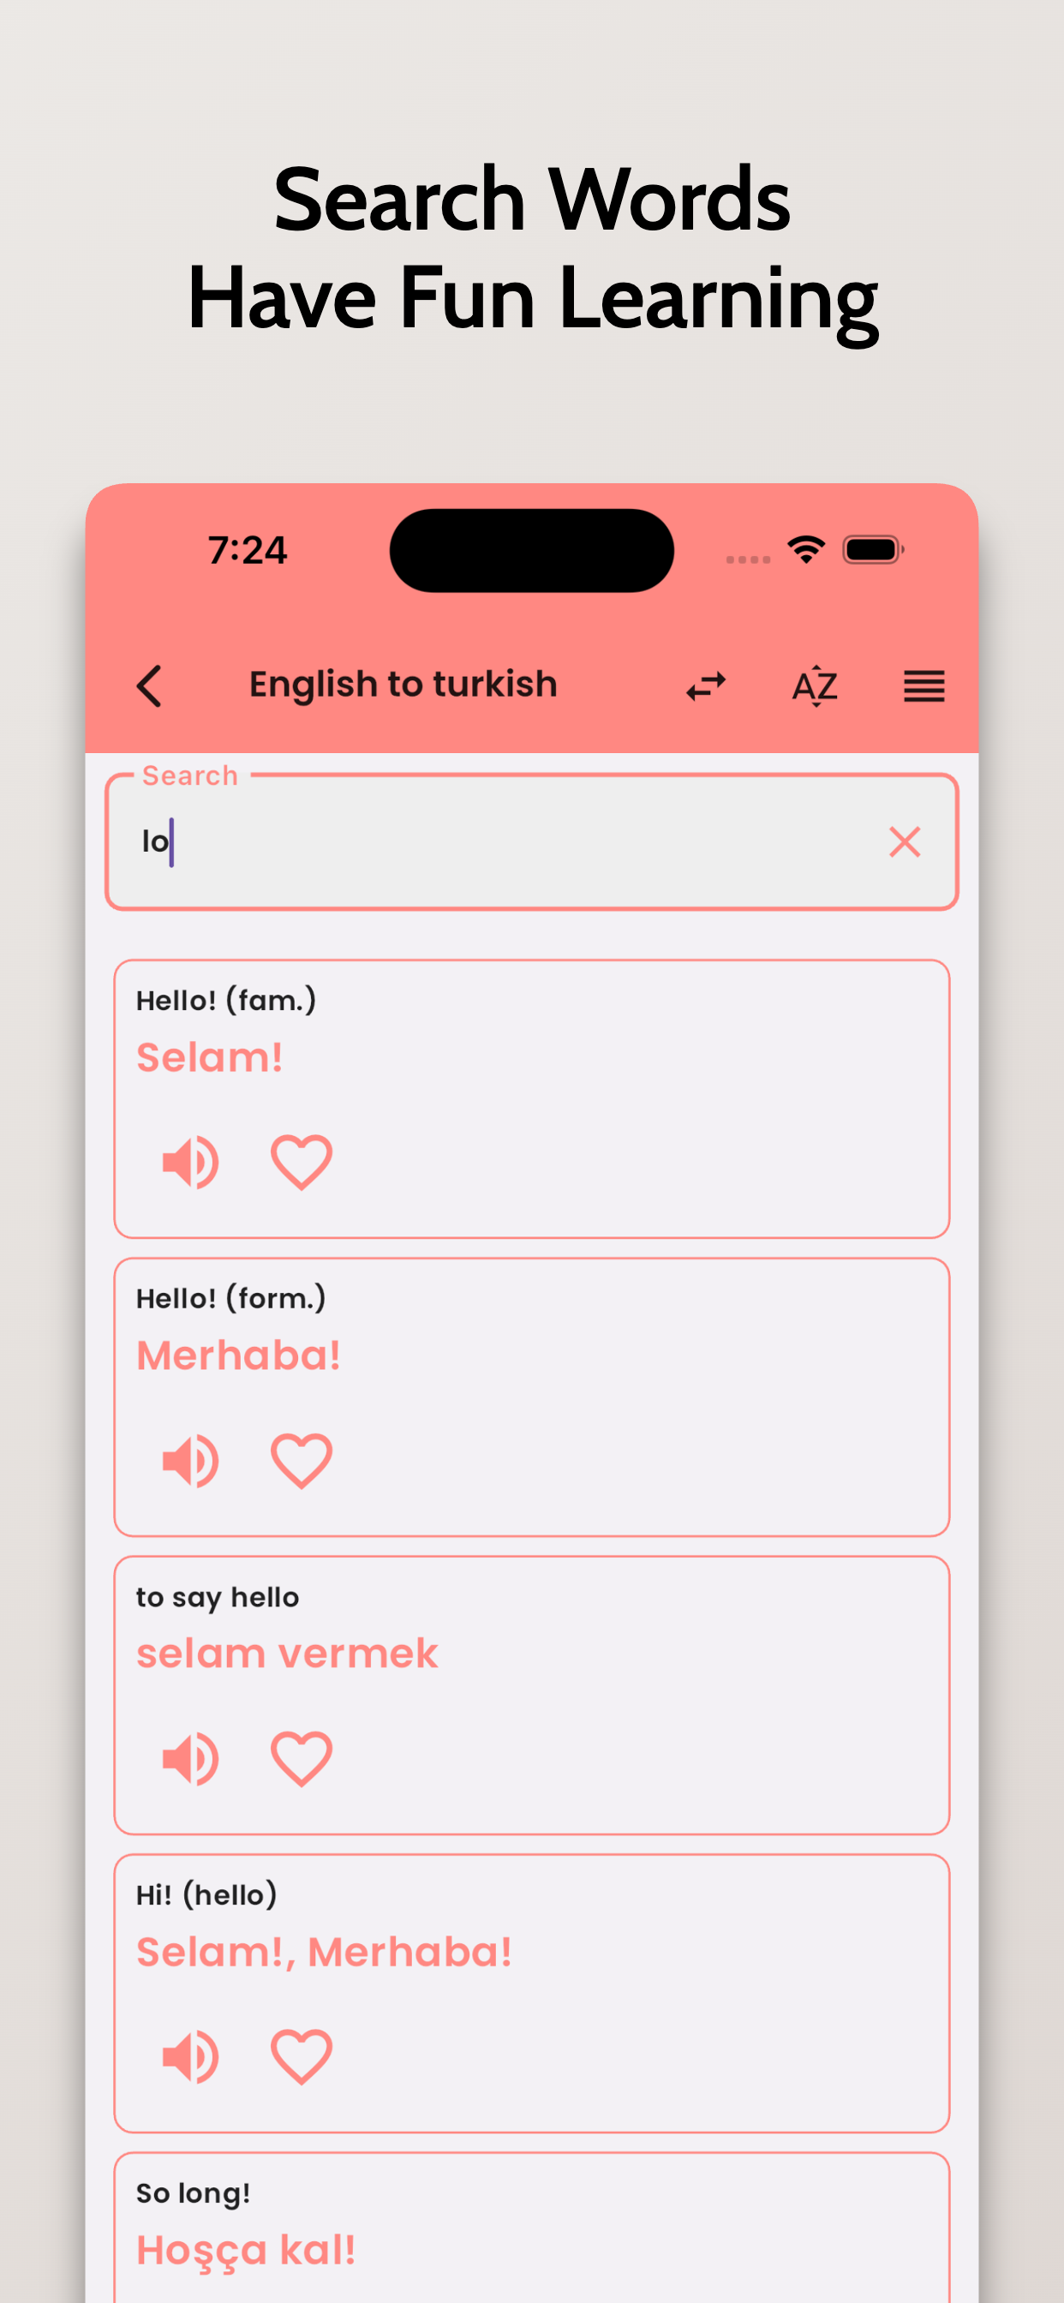
Task: Select the Turkish word 'Merhaba!'
Action: [x=238, y=1355]
